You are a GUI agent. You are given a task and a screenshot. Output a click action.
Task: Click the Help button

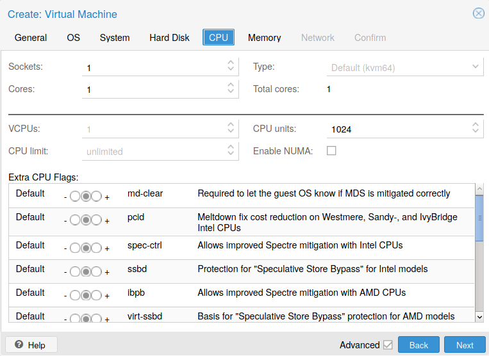pos(31,345)
